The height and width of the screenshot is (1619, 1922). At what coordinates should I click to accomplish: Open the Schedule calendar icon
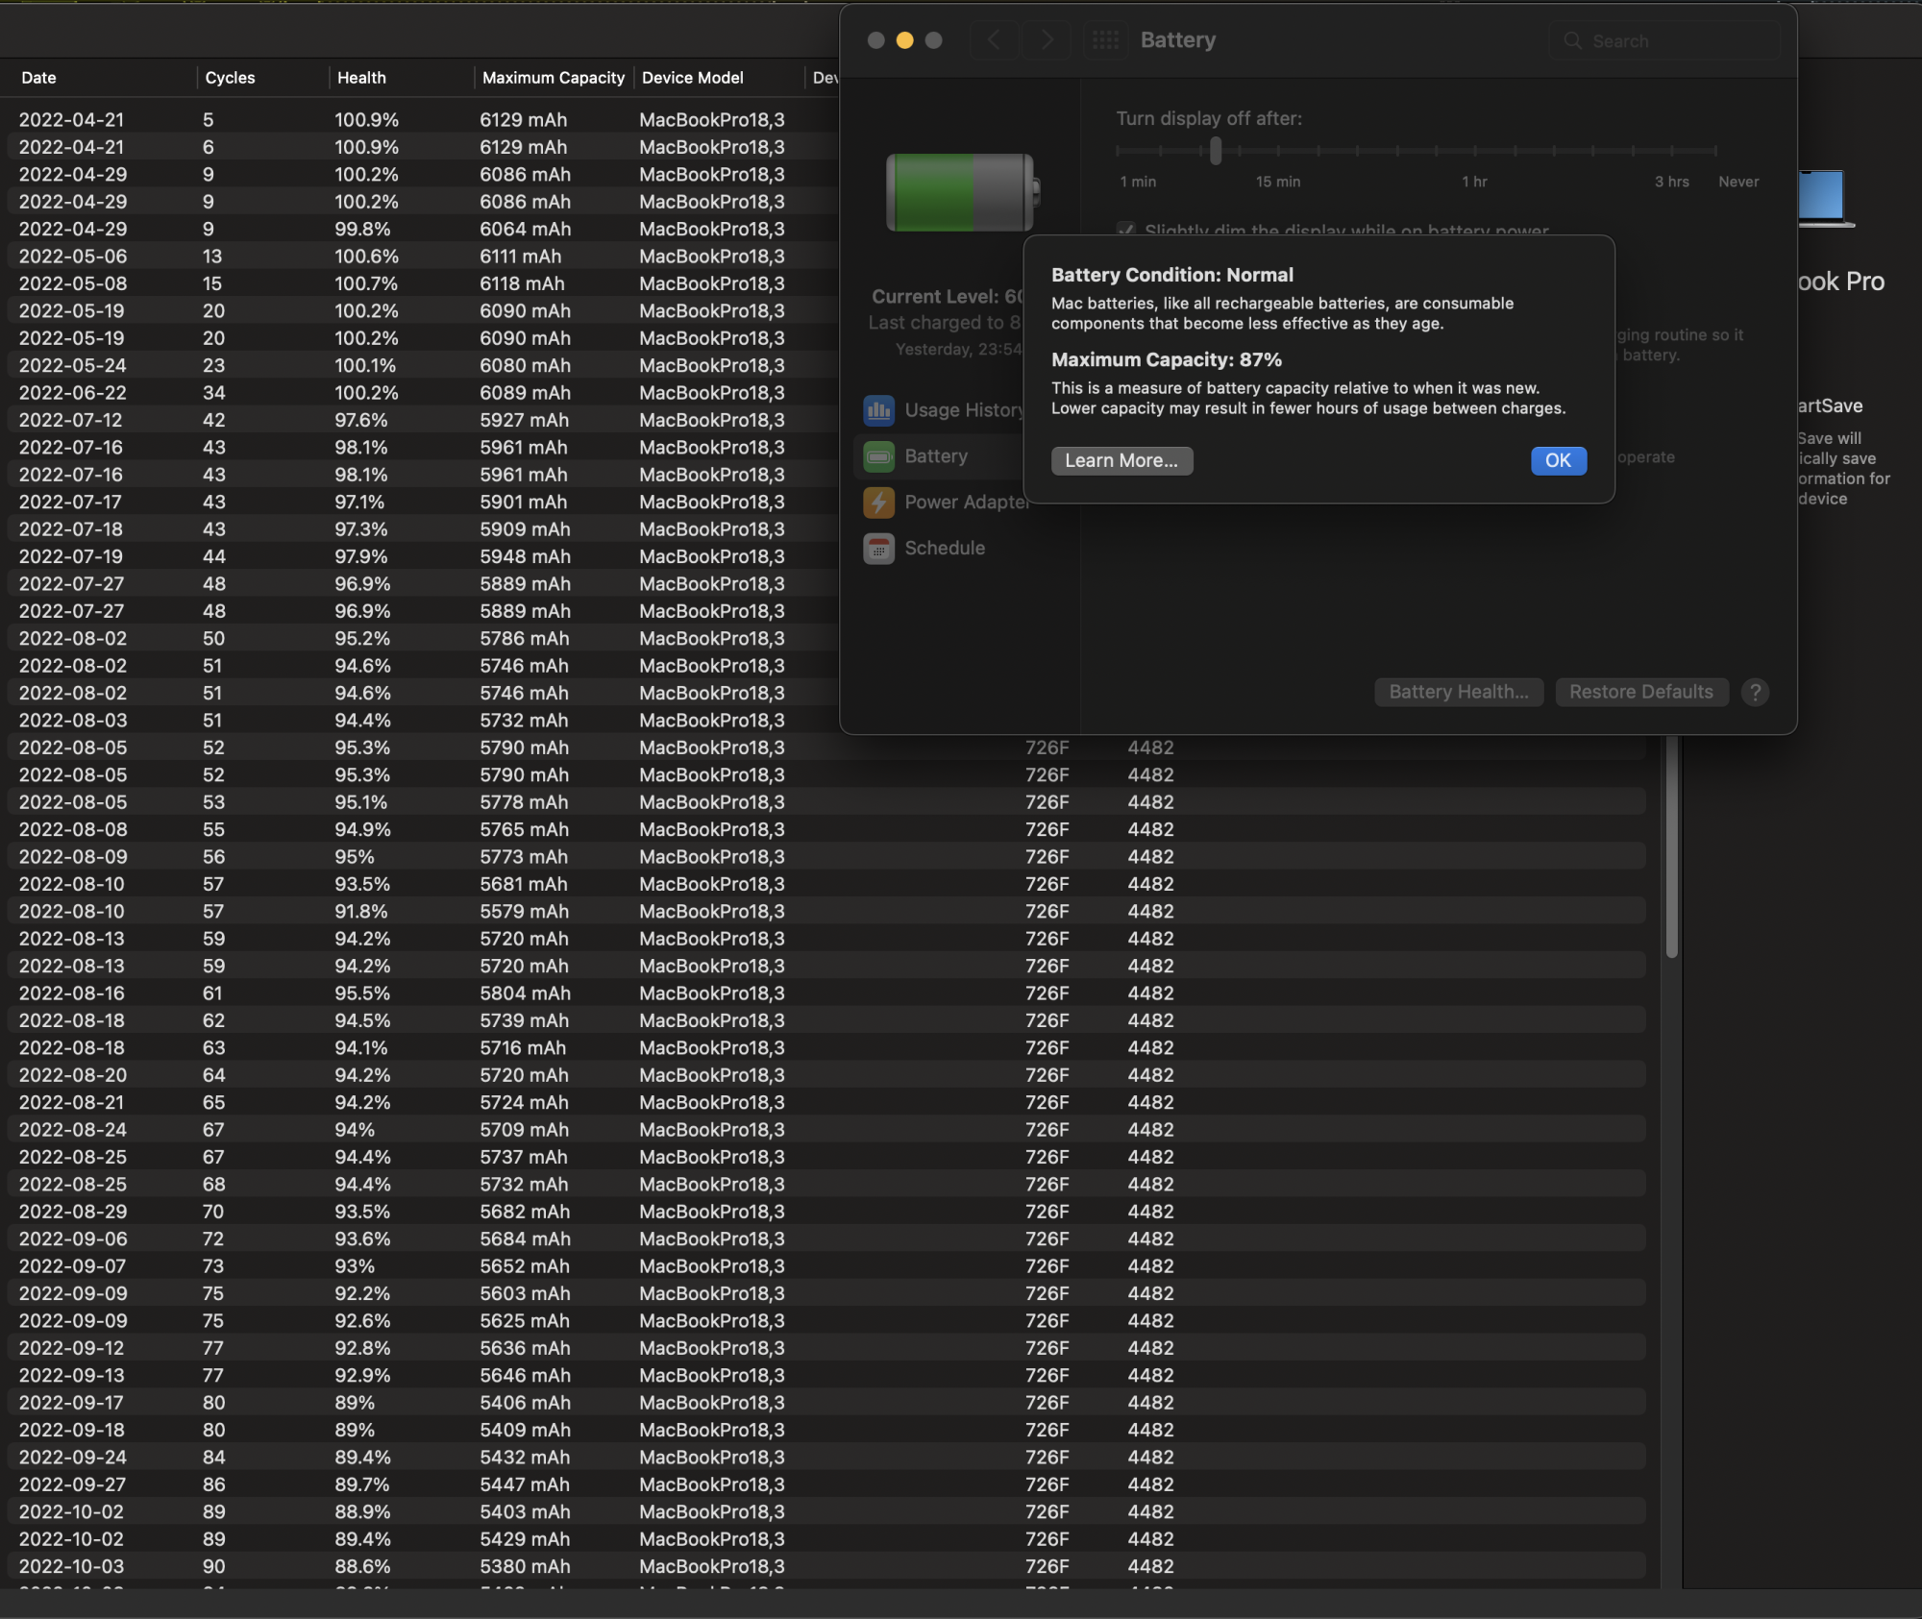(878, 549)
